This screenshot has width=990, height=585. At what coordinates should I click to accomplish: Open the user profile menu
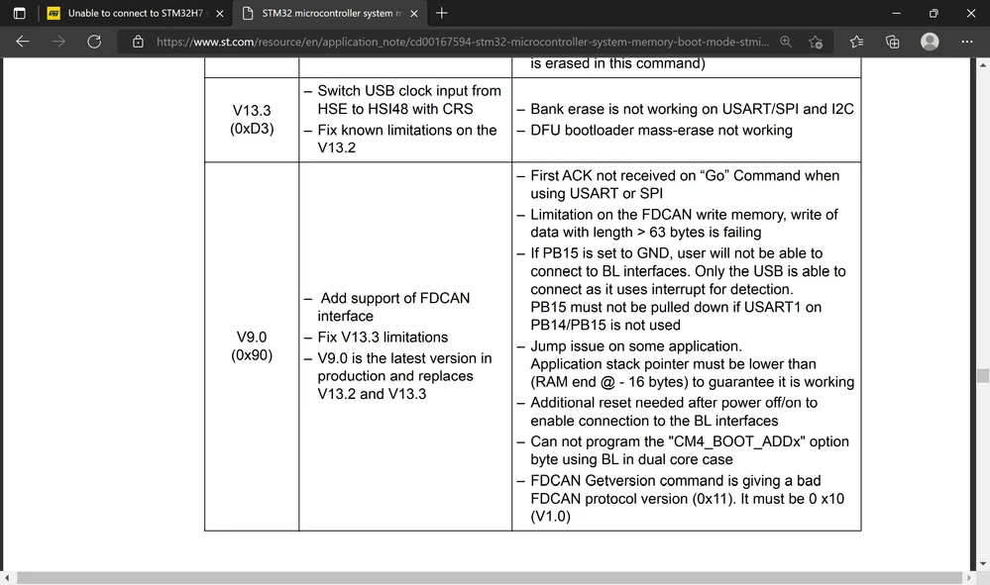(x=930, y=42)
